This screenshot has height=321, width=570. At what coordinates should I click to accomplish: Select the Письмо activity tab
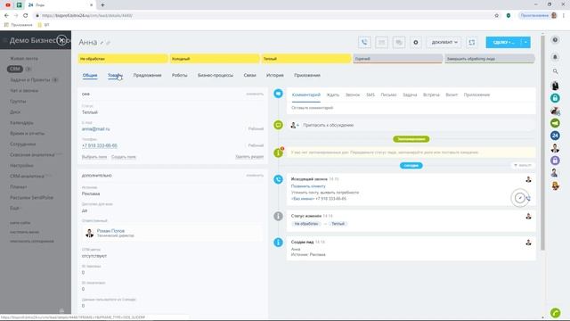[388, 95]
